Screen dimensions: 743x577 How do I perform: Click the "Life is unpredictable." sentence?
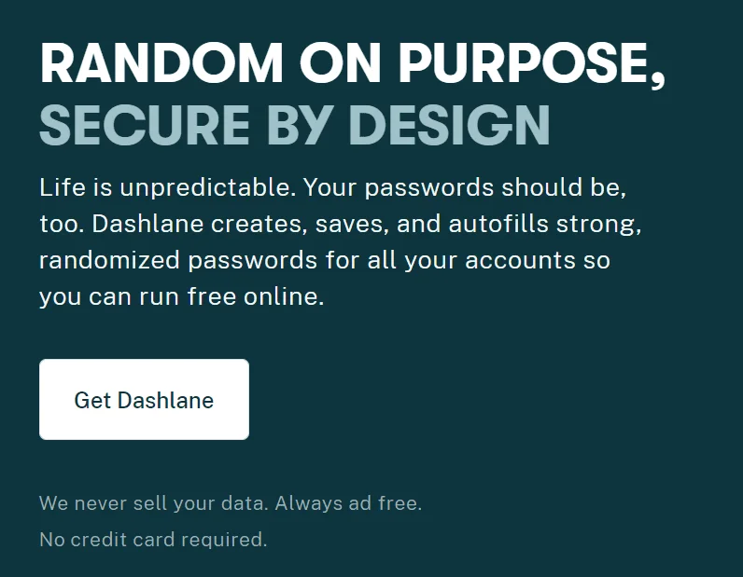coord(168,187)
